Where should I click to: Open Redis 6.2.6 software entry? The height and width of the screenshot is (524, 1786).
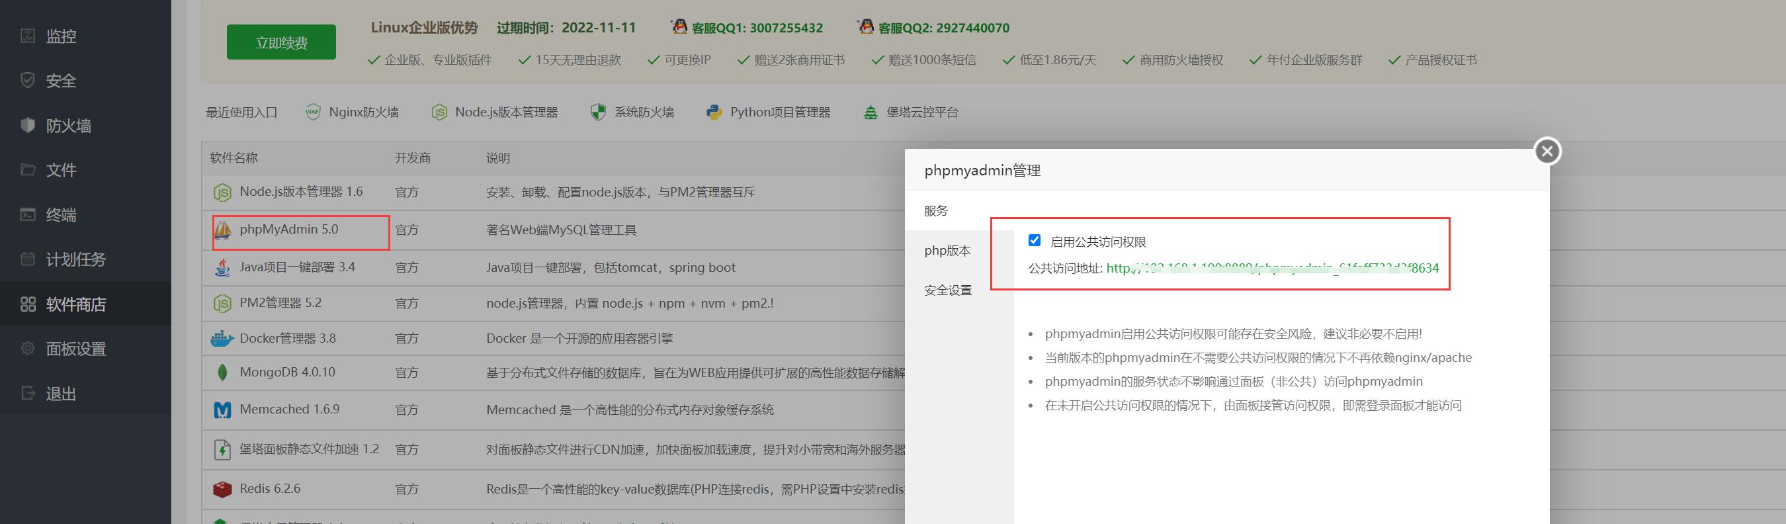[x=270, y=489]
